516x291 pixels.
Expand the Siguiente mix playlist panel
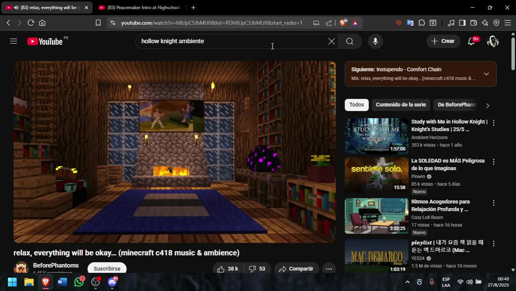(x=486, y=74)
